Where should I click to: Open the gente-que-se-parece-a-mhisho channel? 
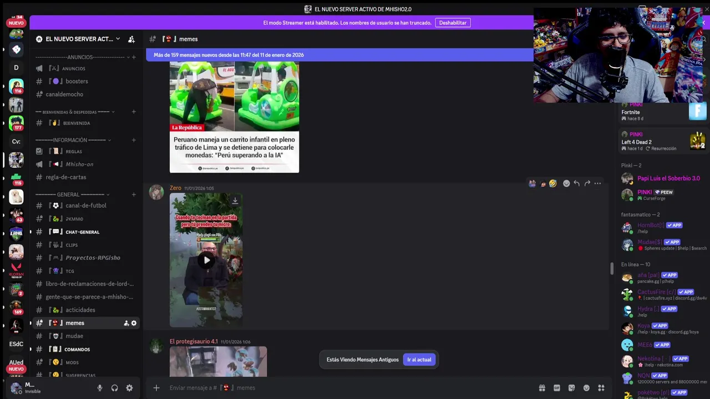(x=85, y=297)
